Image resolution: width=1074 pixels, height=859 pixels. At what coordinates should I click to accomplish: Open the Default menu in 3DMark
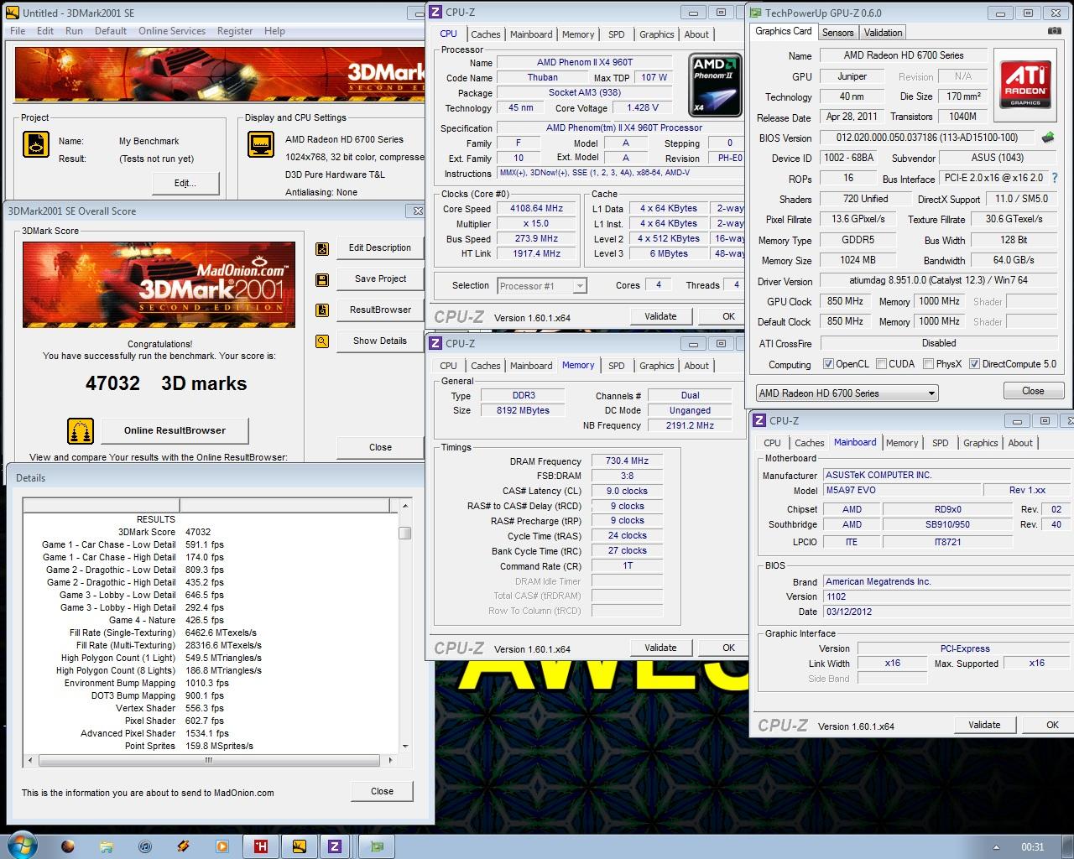point(111,31)
